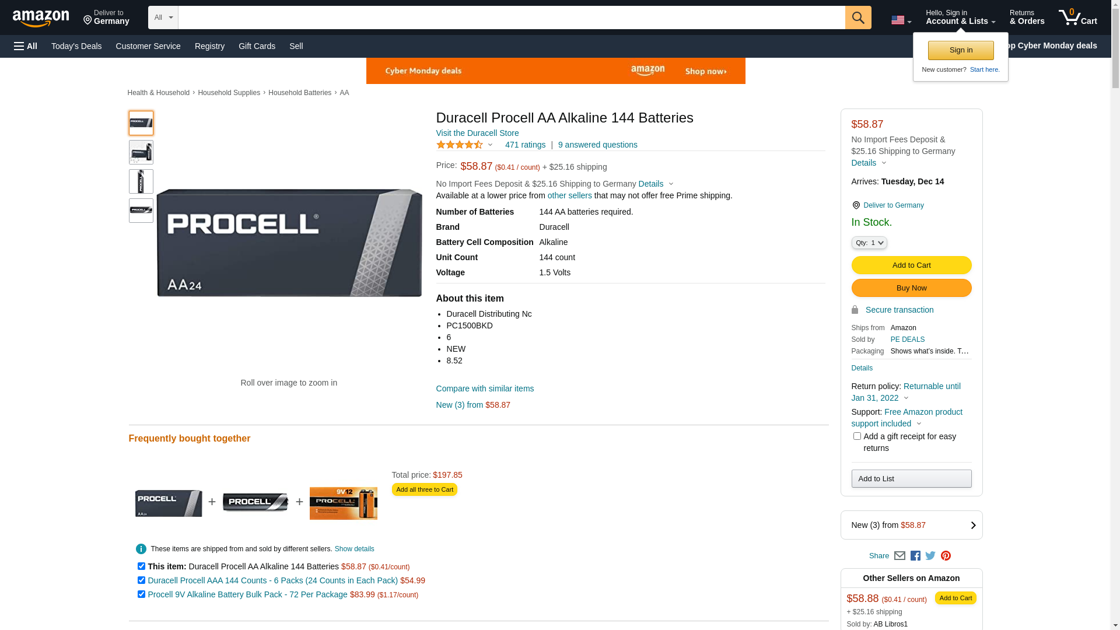The image size is (1120, 630).
Task: Go to Gift Cards in navigation bar
Action: [x=257, y=46]
